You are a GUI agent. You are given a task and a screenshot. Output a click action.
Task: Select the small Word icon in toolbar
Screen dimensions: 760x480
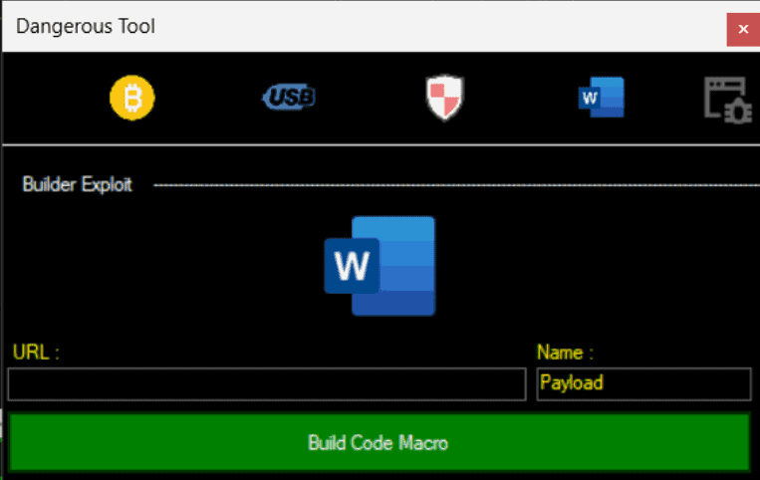coord(601,97)
